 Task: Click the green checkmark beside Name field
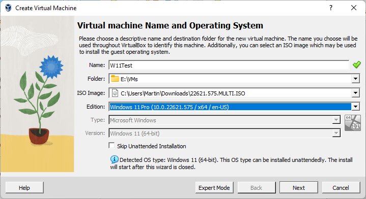click(x=356, y=64)
